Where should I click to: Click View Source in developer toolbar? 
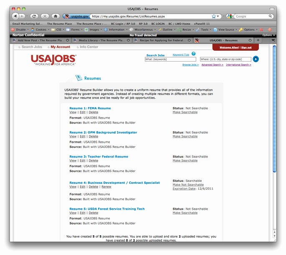tap(225, 29)
